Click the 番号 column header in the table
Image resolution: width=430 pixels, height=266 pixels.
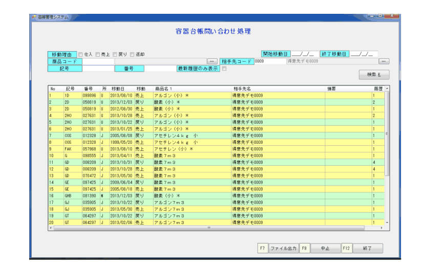[88, 89]
